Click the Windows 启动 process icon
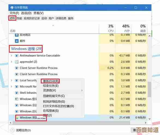Screen dimensions: 160x135 [x=17, y=111]
